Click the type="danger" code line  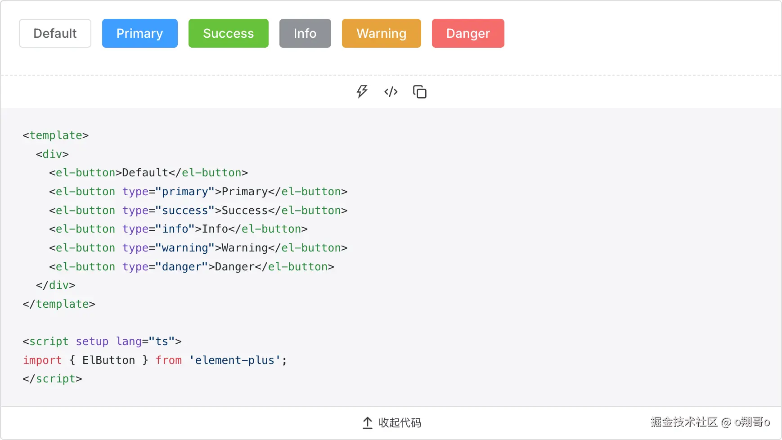coord(192,267)
